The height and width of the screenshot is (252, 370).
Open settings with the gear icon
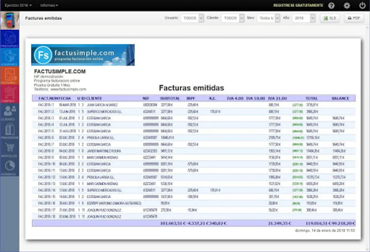[347, 6]
